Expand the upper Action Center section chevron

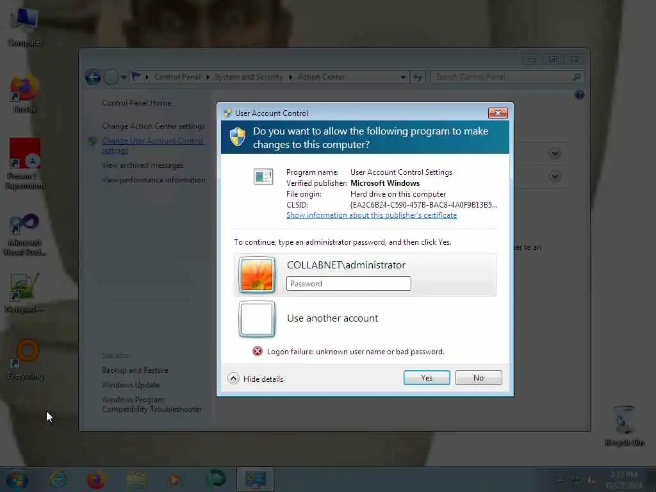[555, 153]
